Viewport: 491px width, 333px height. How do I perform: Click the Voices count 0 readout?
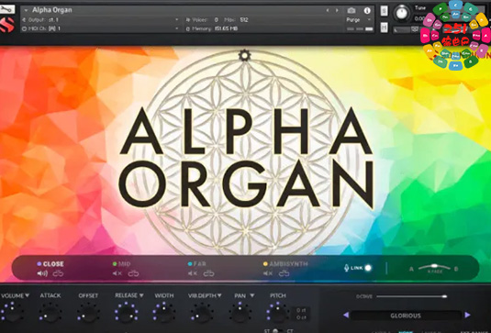coord(216,19)
